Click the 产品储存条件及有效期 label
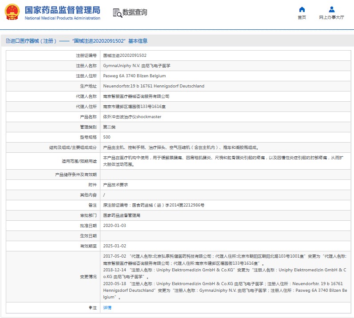Viewport: 354px width, 318px height. coord(76,175)
